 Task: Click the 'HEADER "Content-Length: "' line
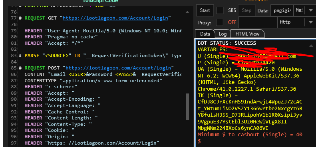61,118
